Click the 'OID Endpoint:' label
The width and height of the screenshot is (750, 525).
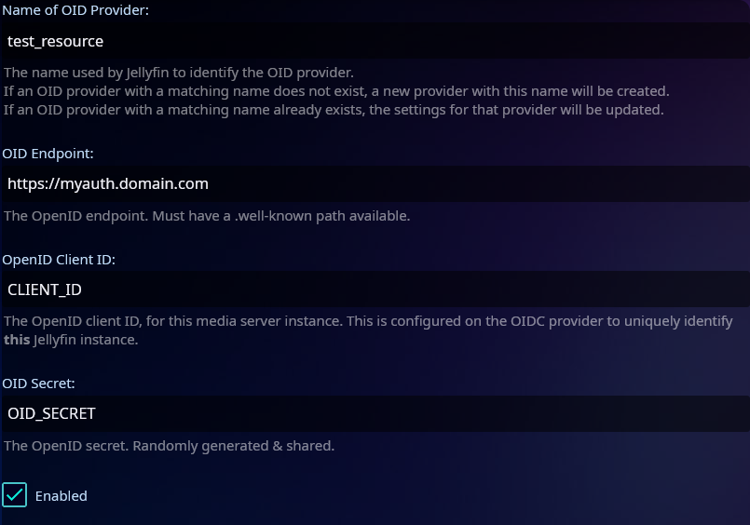tap(48, 153)
